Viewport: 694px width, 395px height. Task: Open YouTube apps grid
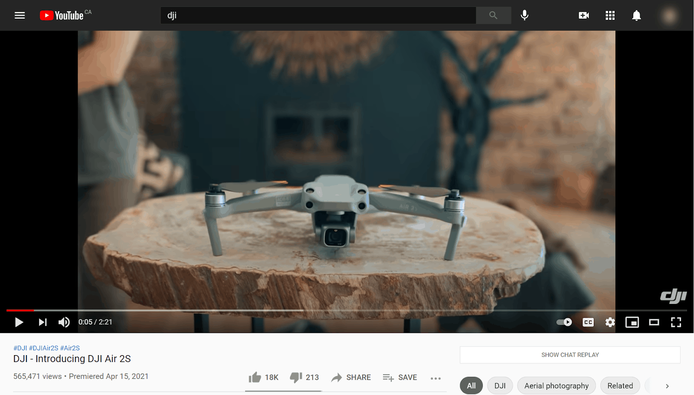(x=610, y=16)
